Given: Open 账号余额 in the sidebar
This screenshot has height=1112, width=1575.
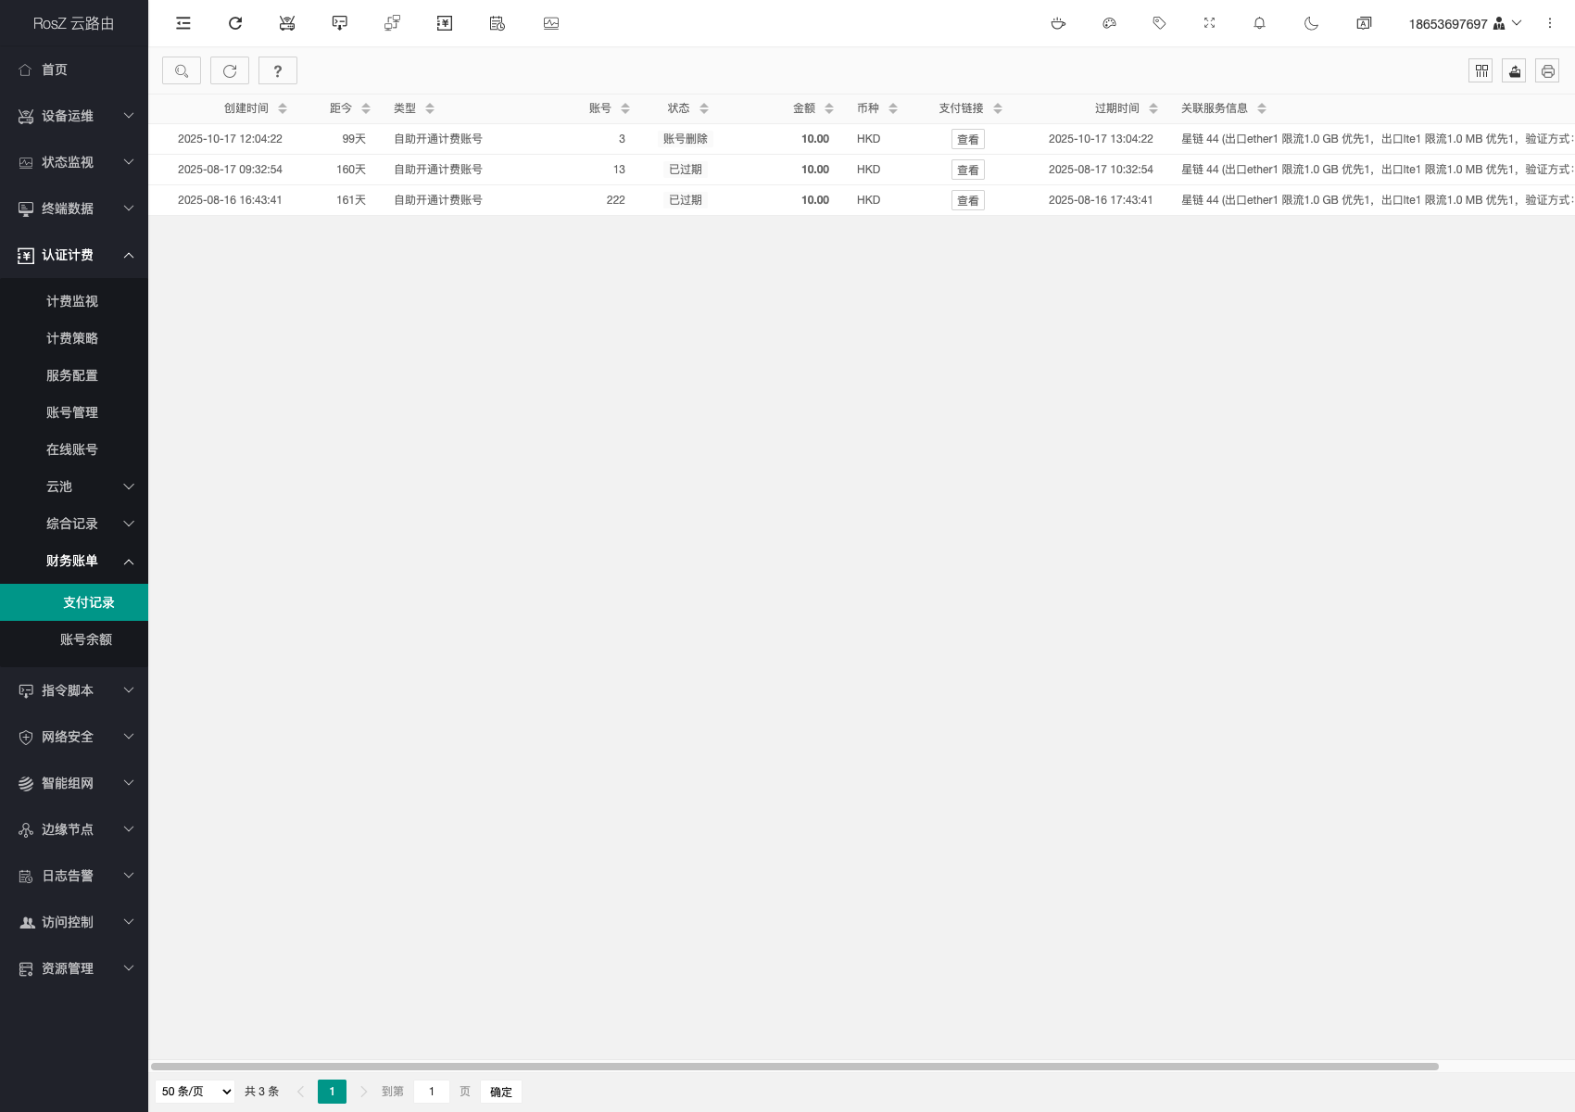Looking at the screenshot, I should click(85, 639).
